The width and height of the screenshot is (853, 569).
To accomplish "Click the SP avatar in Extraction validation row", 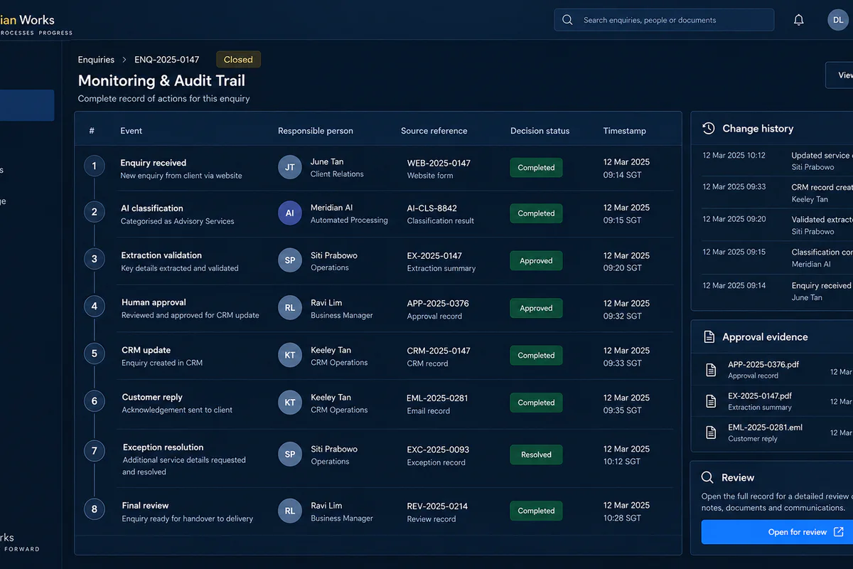I will tap(290, 260).
